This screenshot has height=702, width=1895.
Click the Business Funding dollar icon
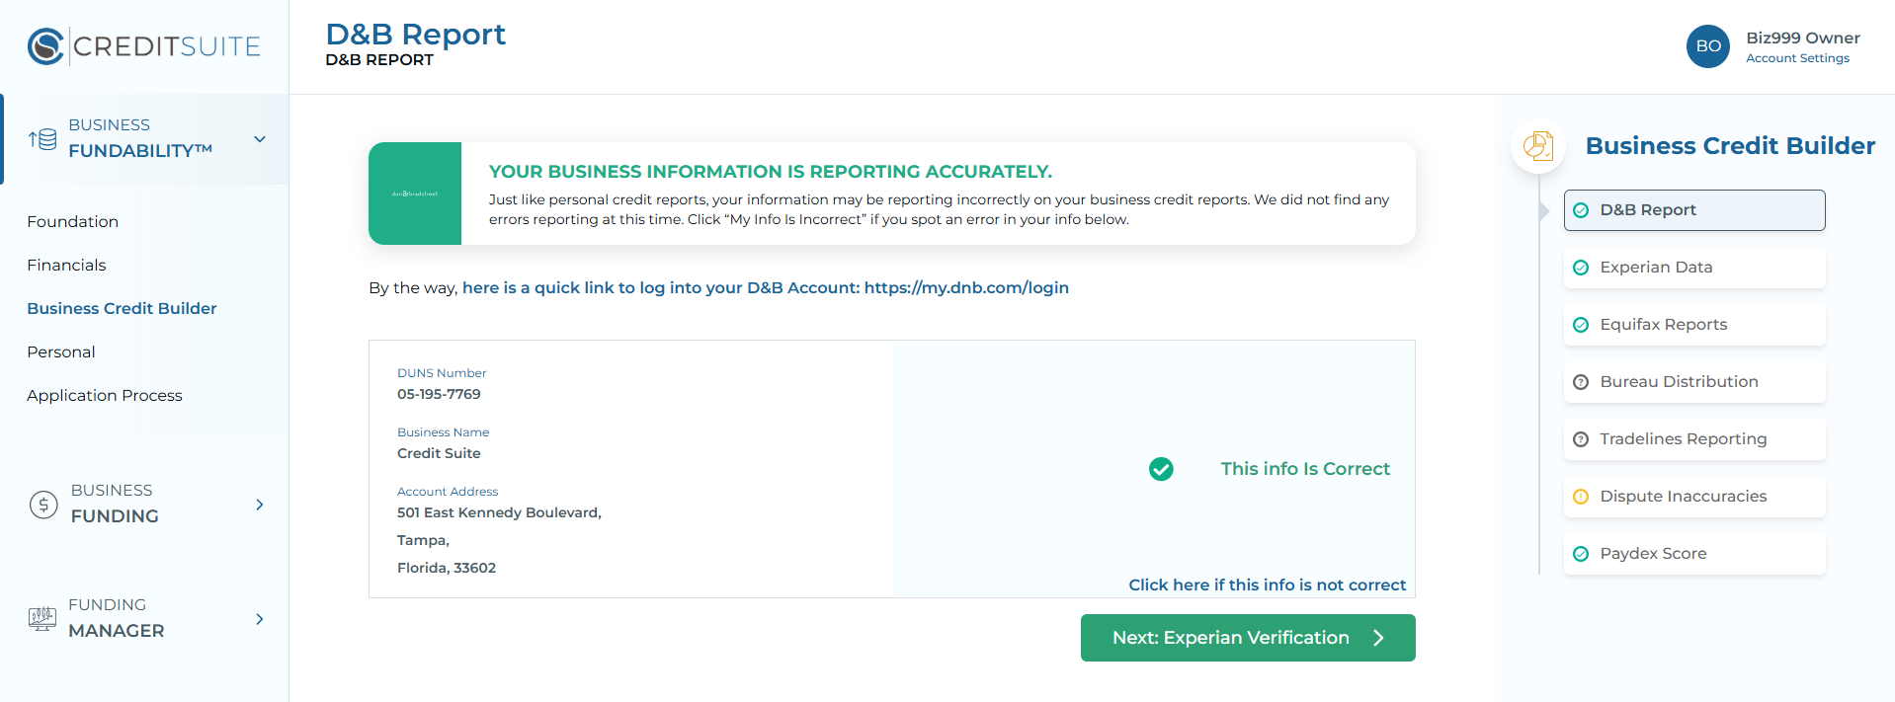click(43, 505)
